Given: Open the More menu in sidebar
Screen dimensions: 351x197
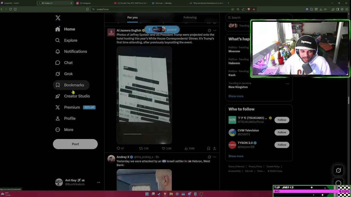Looking at the screenshot, I should tap(64, 130).
